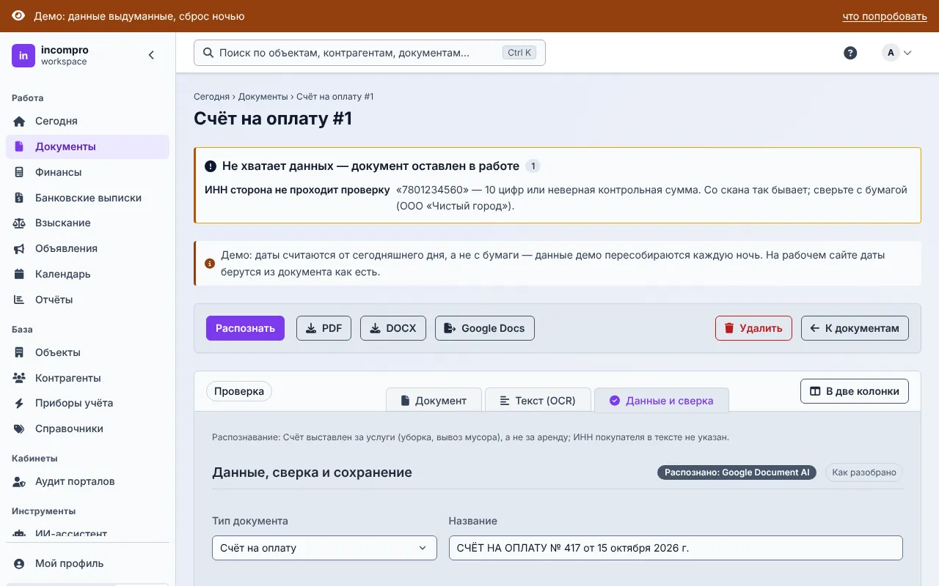This screenshot has width=939, height=586.
Task: Click the Распознать button
Action: (245, 328)
